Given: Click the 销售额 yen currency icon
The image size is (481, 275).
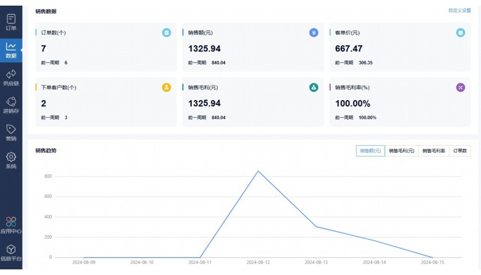Looking at the screenshot, I should [x=314, y=33].
